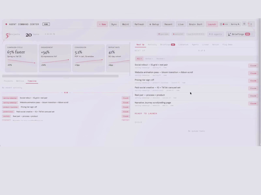Click the Refresh button
This screenshot has height=195, width=261.
139,24
